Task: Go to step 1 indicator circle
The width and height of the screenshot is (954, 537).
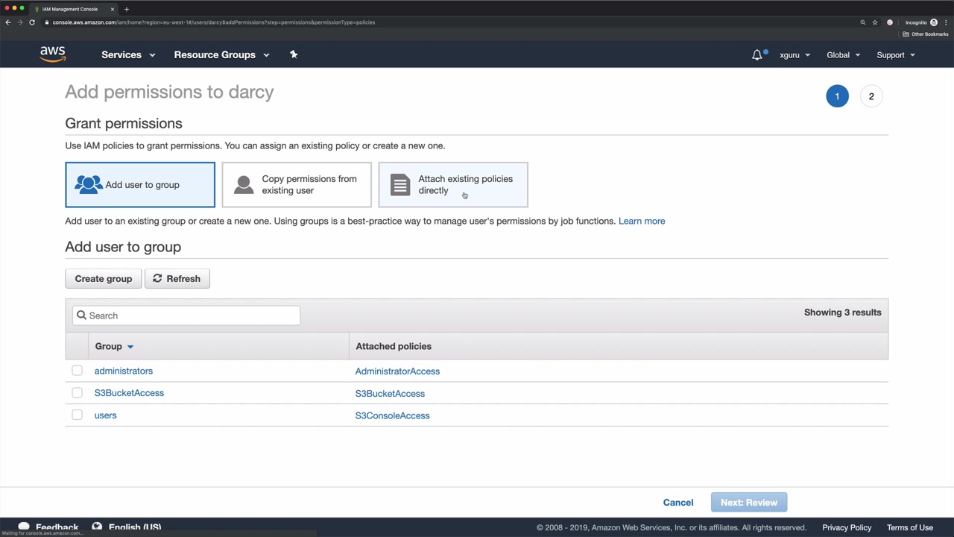Action: pyautogui.click(x=837, y=96)
